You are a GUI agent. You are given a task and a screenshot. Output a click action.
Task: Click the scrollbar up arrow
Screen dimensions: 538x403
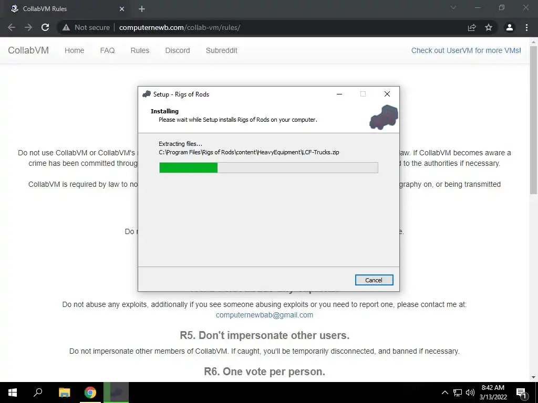(x=533, y=42)
